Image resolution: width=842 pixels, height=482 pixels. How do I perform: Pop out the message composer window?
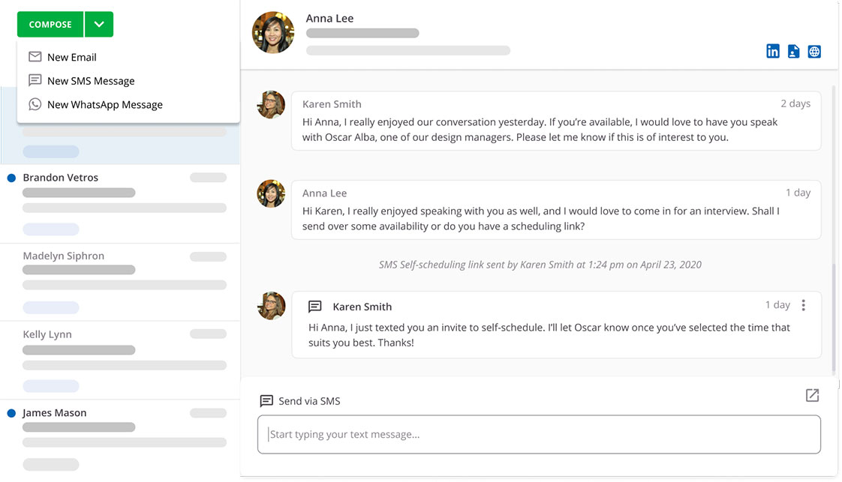[x=812, y=395]
